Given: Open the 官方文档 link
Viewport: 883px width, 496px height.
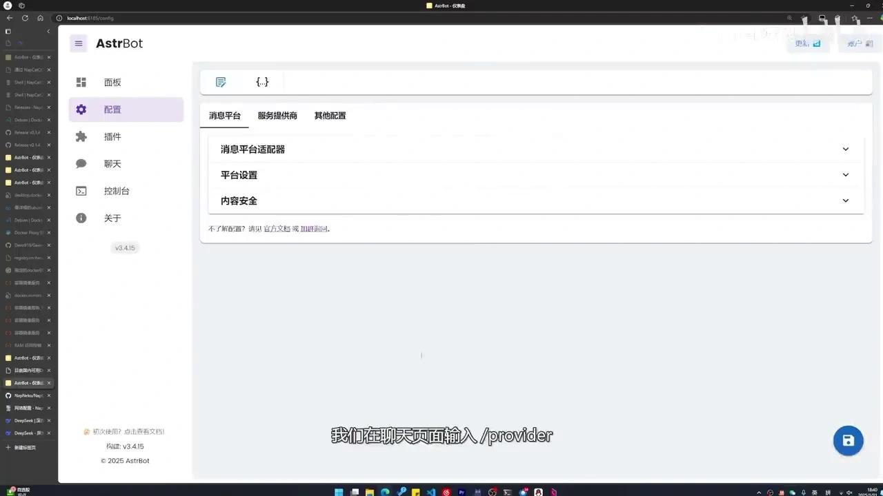Looking at the screenshot, I should [277, 229].
